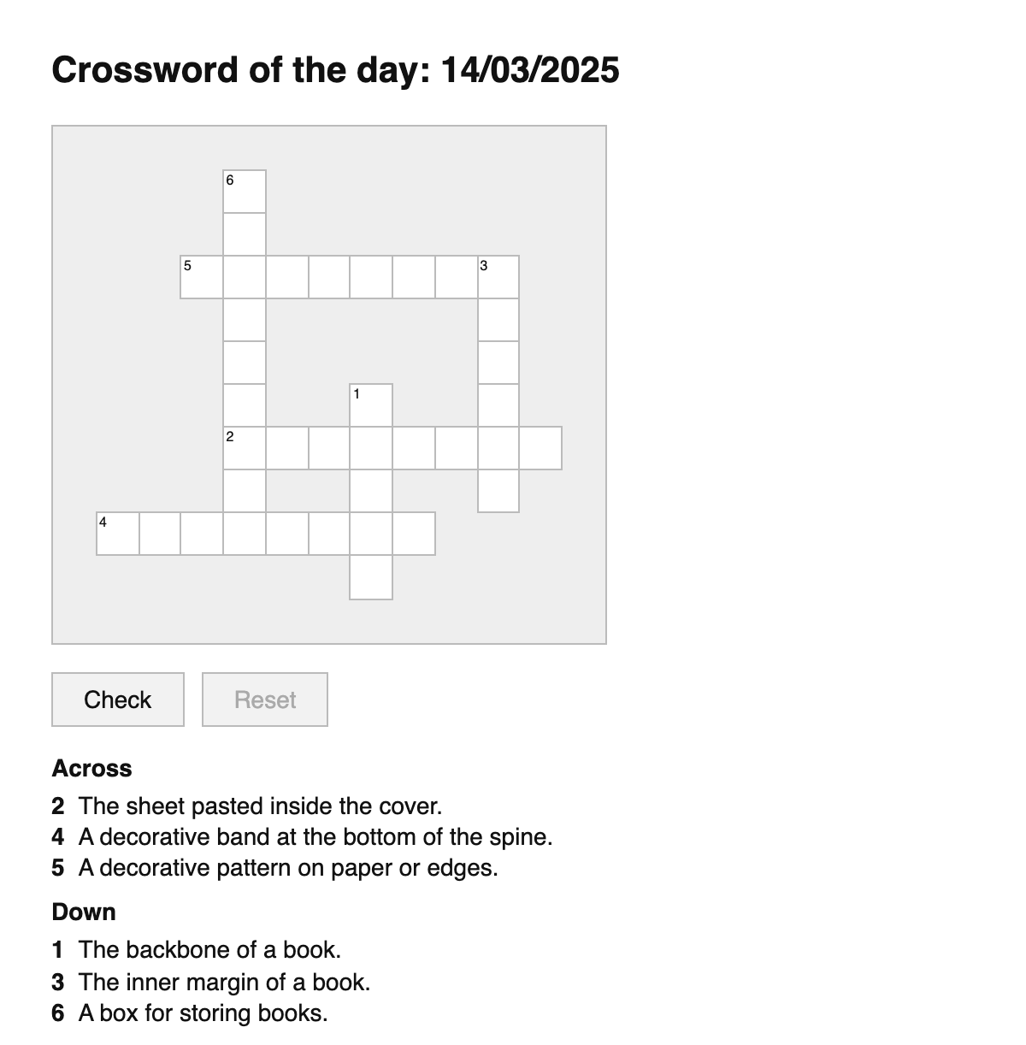The height and width of the screenshot is (1045, 1026).
Task: Click the Check button
Action: pyautogui.click(x=118, y=700)
